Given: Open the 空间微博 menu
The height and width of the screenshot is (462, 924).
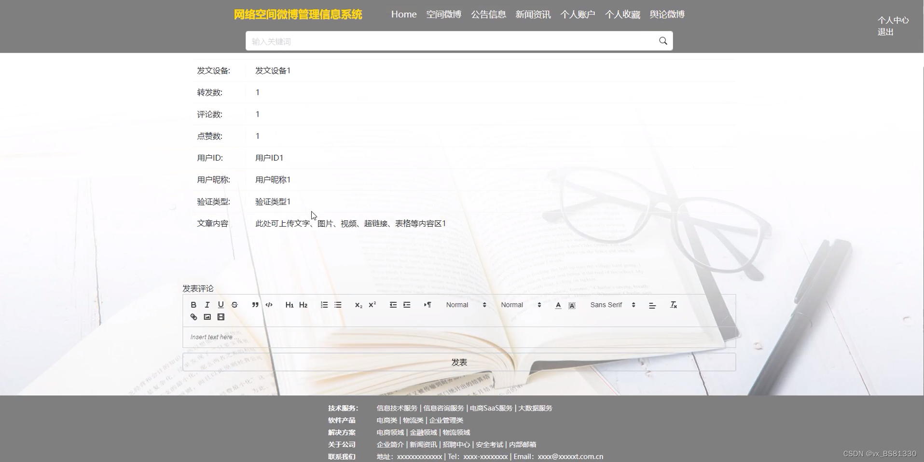Looking at the screenshot, I should pyautogui.click(x=444, y=14).
